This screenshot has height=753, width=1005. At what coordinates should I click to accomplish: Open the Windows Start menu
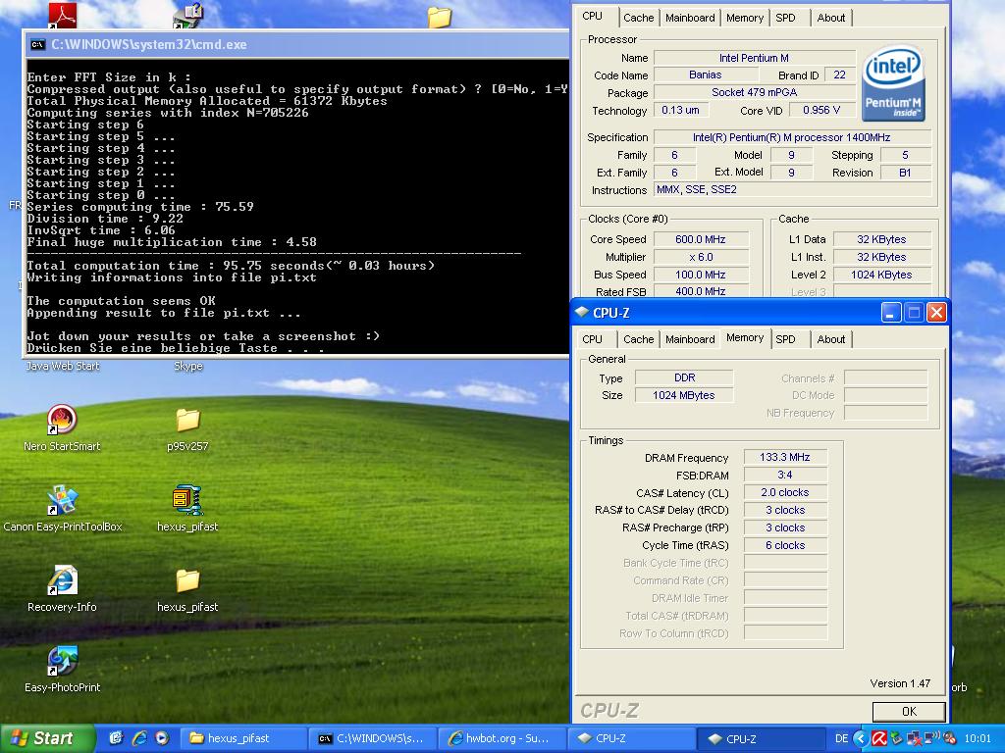(x=47, y=738)
